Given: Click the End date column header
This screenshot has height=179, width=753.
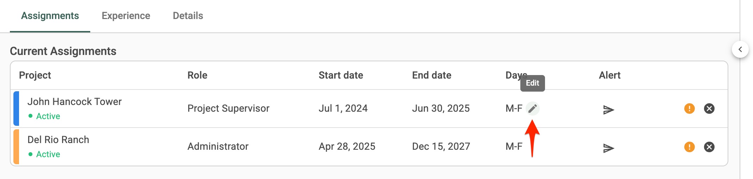Looking at the screenshot, I should click(431, 75).
